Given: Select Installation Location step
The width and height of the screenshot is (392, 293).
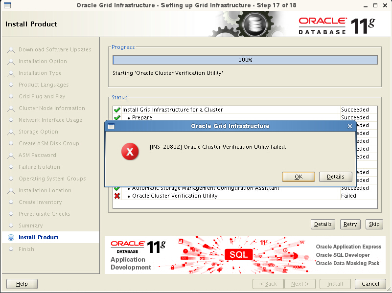Looking at the screenshot, I should pos(45,190).
